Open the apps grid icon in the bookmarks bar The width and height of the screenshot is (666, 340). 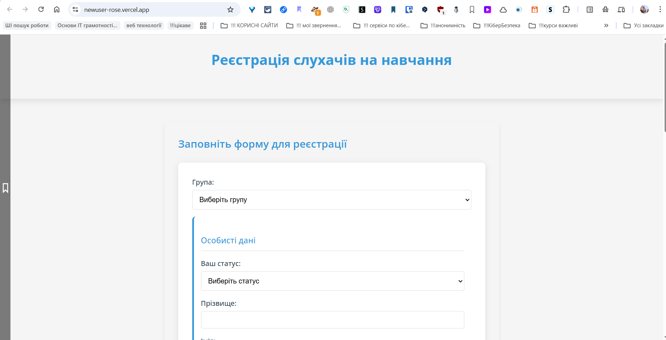pos(203,25)
